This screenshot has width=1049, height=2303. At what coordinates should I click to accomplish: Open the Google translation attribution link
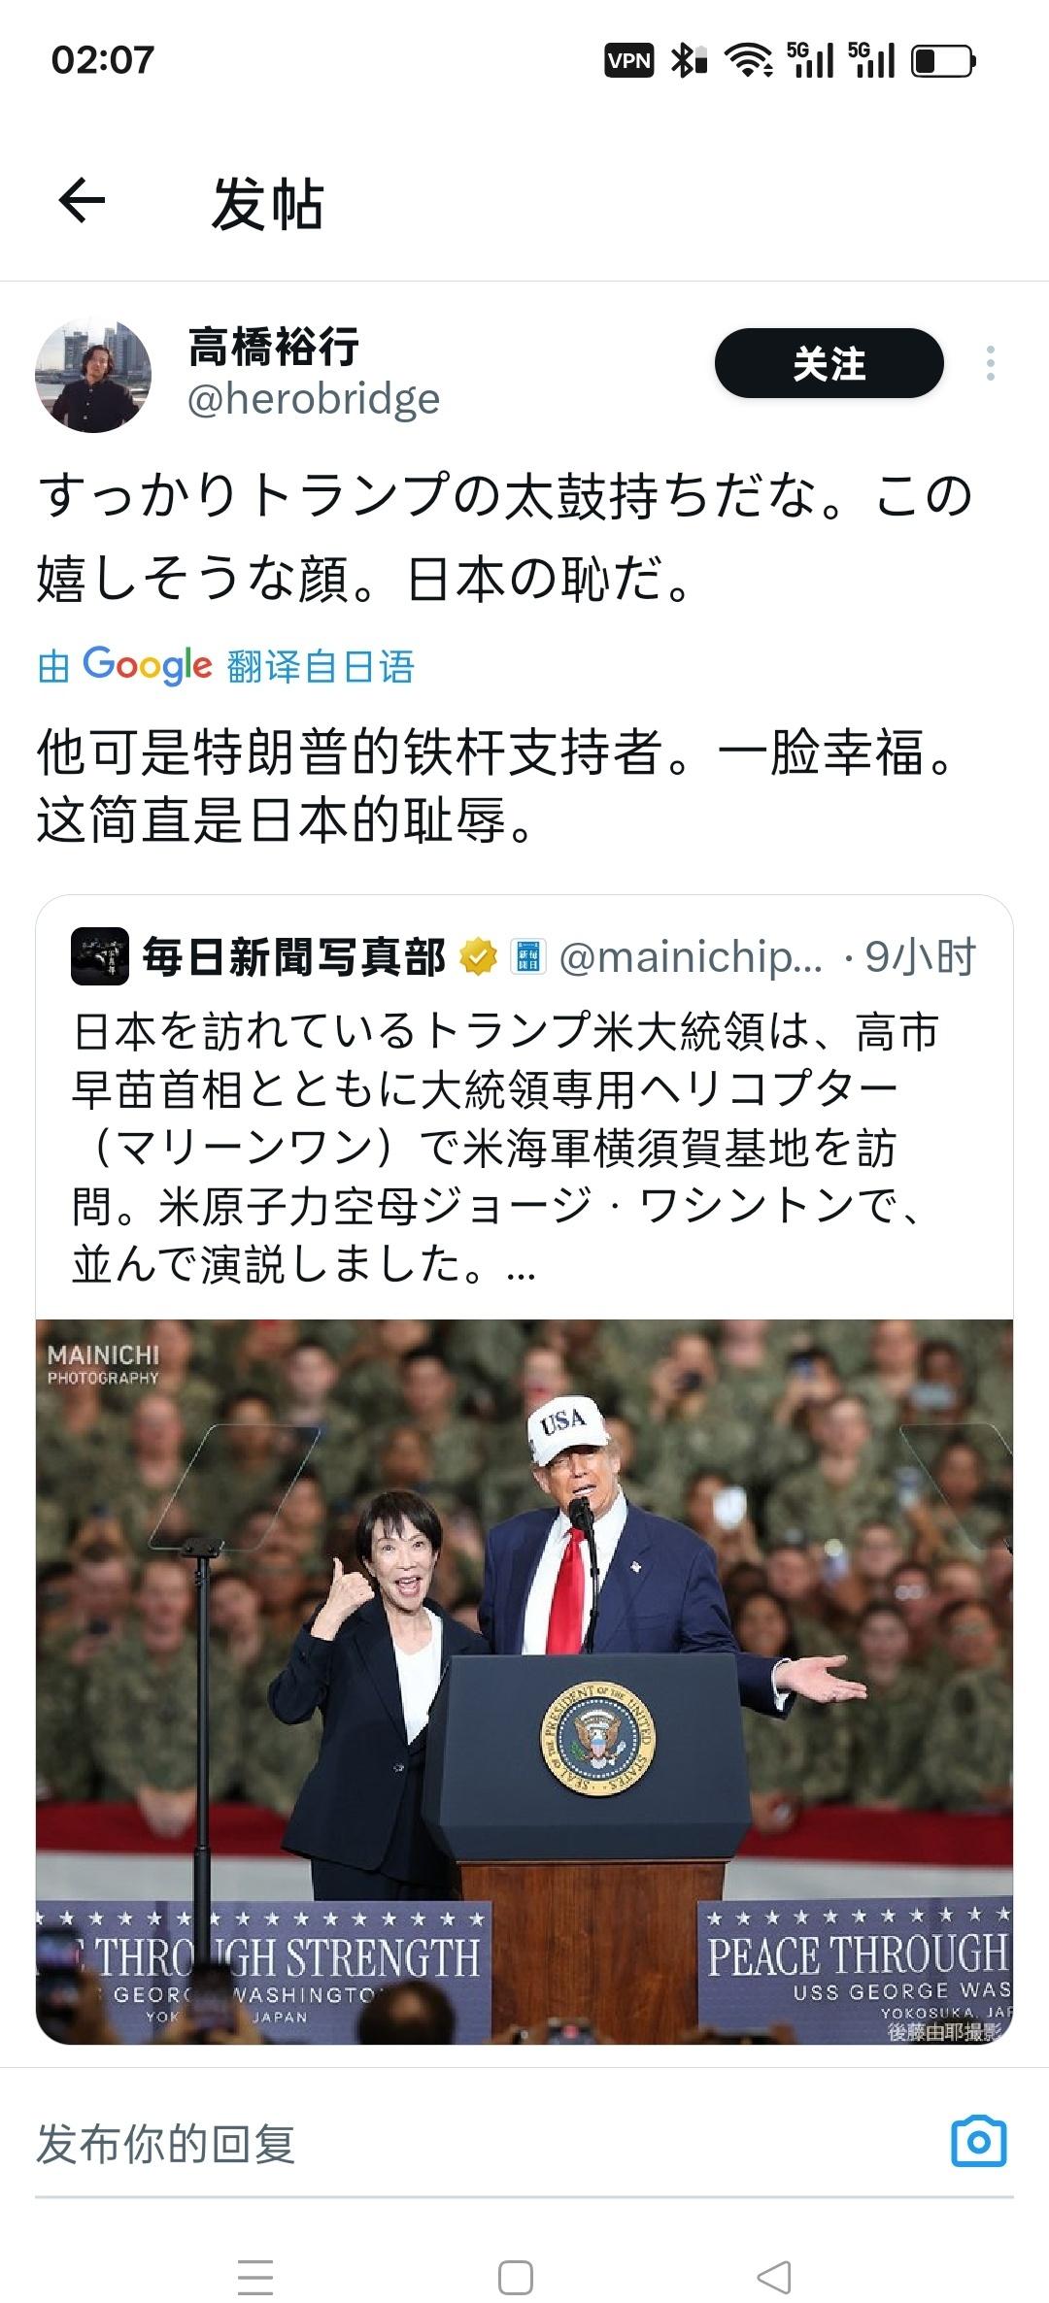click(x=226, y=666)
